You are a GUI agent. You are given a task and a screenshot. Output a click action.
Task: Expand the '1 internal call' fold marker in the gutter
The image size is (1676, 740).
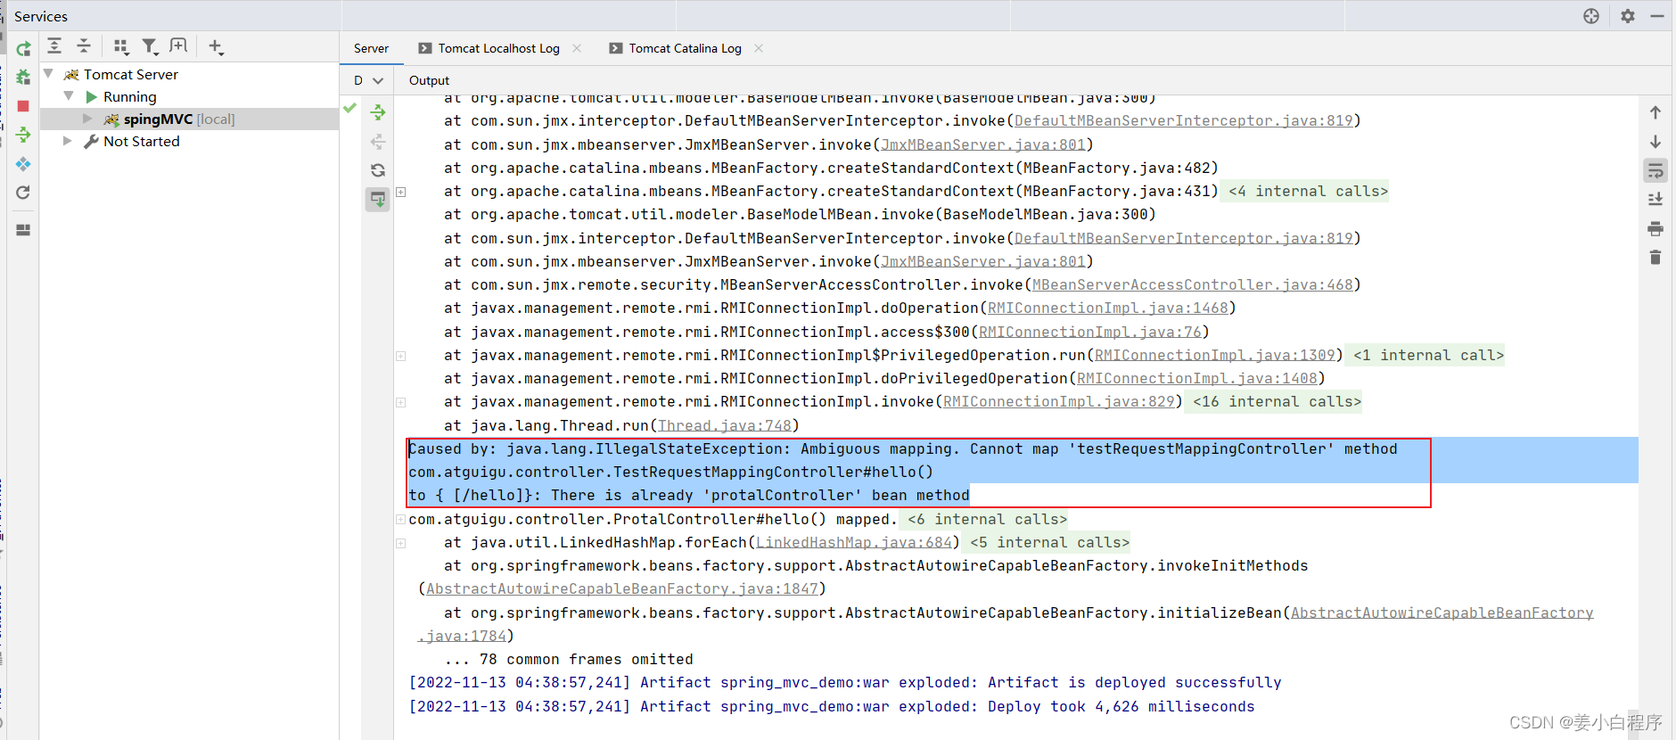401,356
